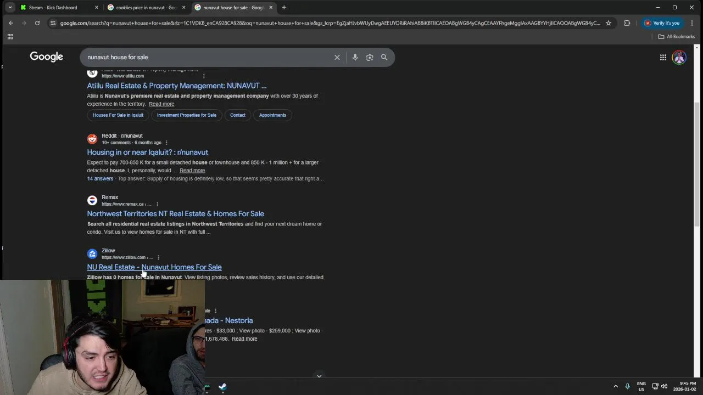Start voice search with the microphone
Image resolution: width=703 pixels, height=395 pixels.
[355, 57]
